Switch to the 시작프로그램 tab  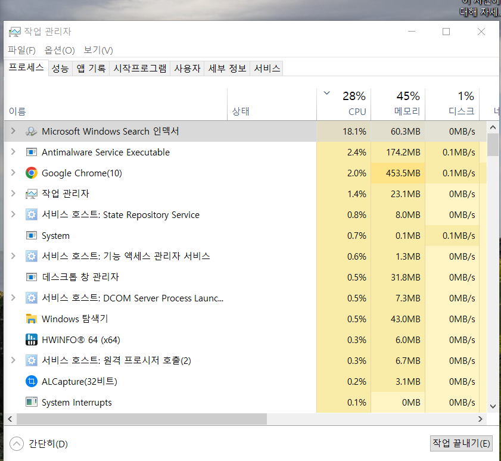tap(140, 68)
